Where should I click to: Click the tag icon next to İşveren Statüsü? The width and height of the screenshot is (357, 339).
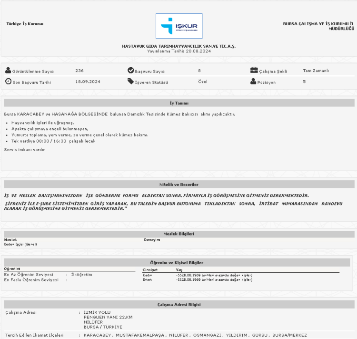coord(131,82)
